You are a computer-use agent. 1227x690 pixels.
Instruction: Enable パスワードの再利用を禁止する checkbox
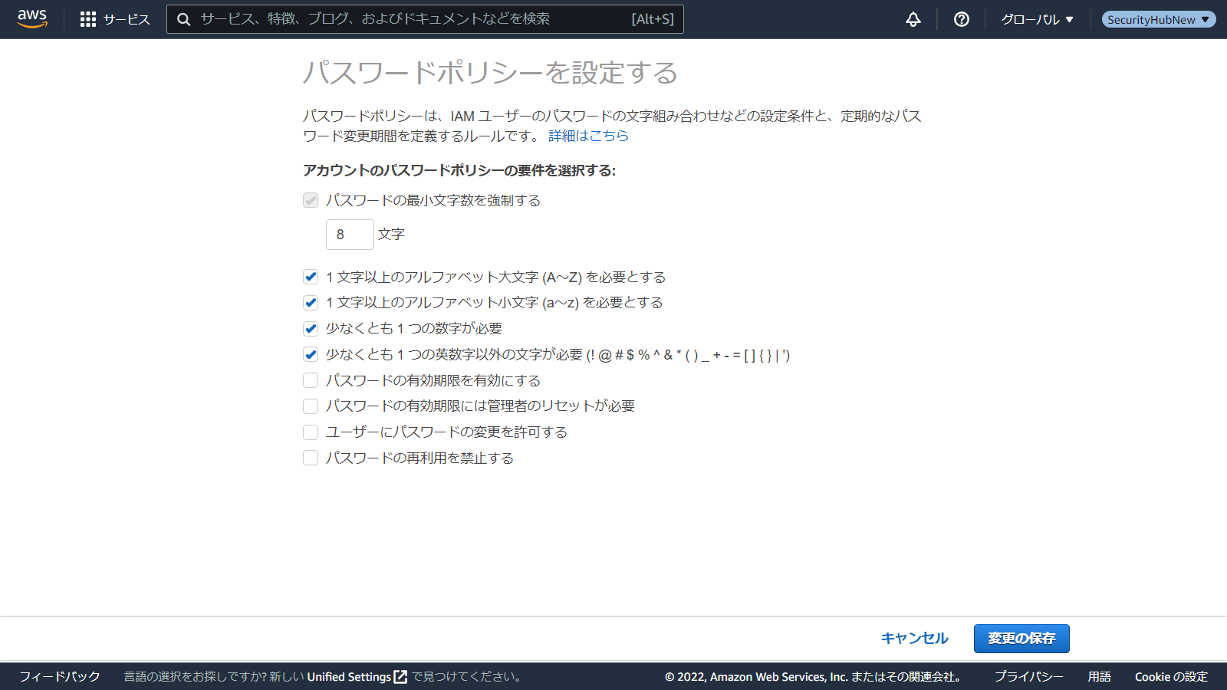click(x=311, y=458)
